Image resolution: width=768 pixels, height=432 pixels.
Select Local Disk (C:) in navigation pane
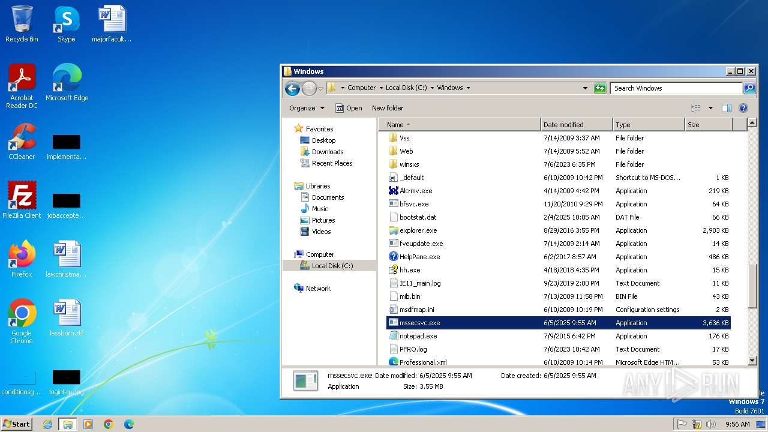pos(332,266)
